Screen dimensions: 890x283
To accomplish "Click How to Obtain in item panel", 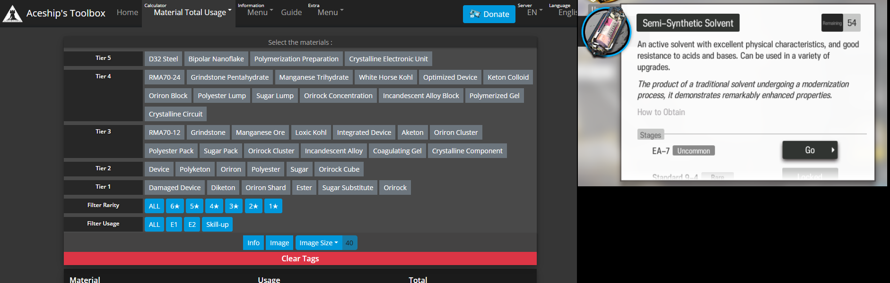I will point(661,112).
